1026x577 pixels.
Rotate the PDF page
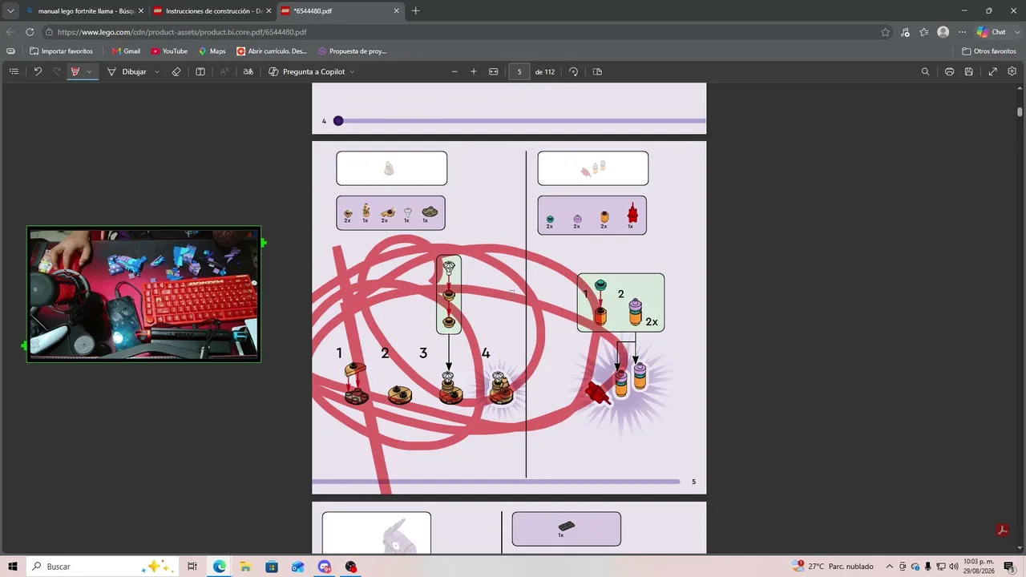point(574,71)
